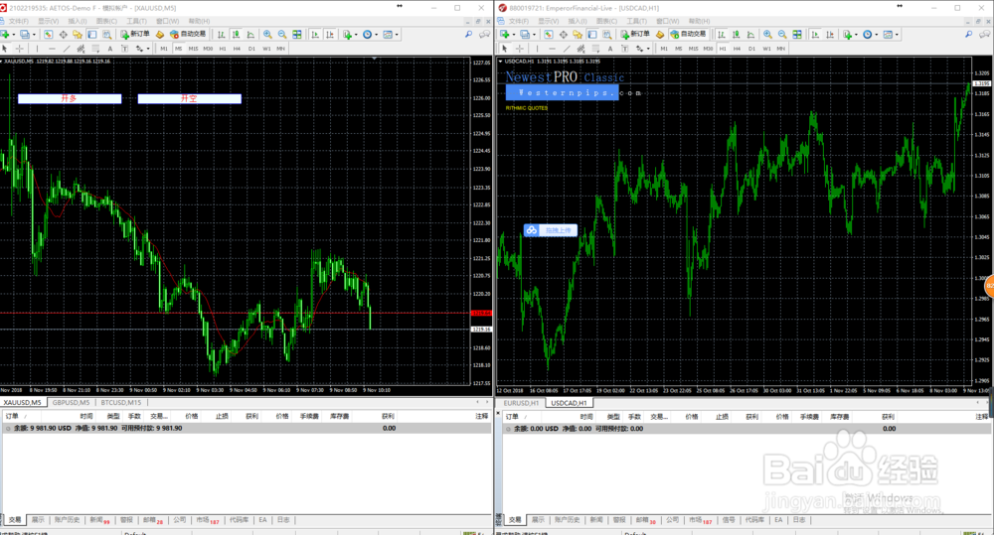Select text label tool in right window
The image size is (994, 535).
point(625,48)
